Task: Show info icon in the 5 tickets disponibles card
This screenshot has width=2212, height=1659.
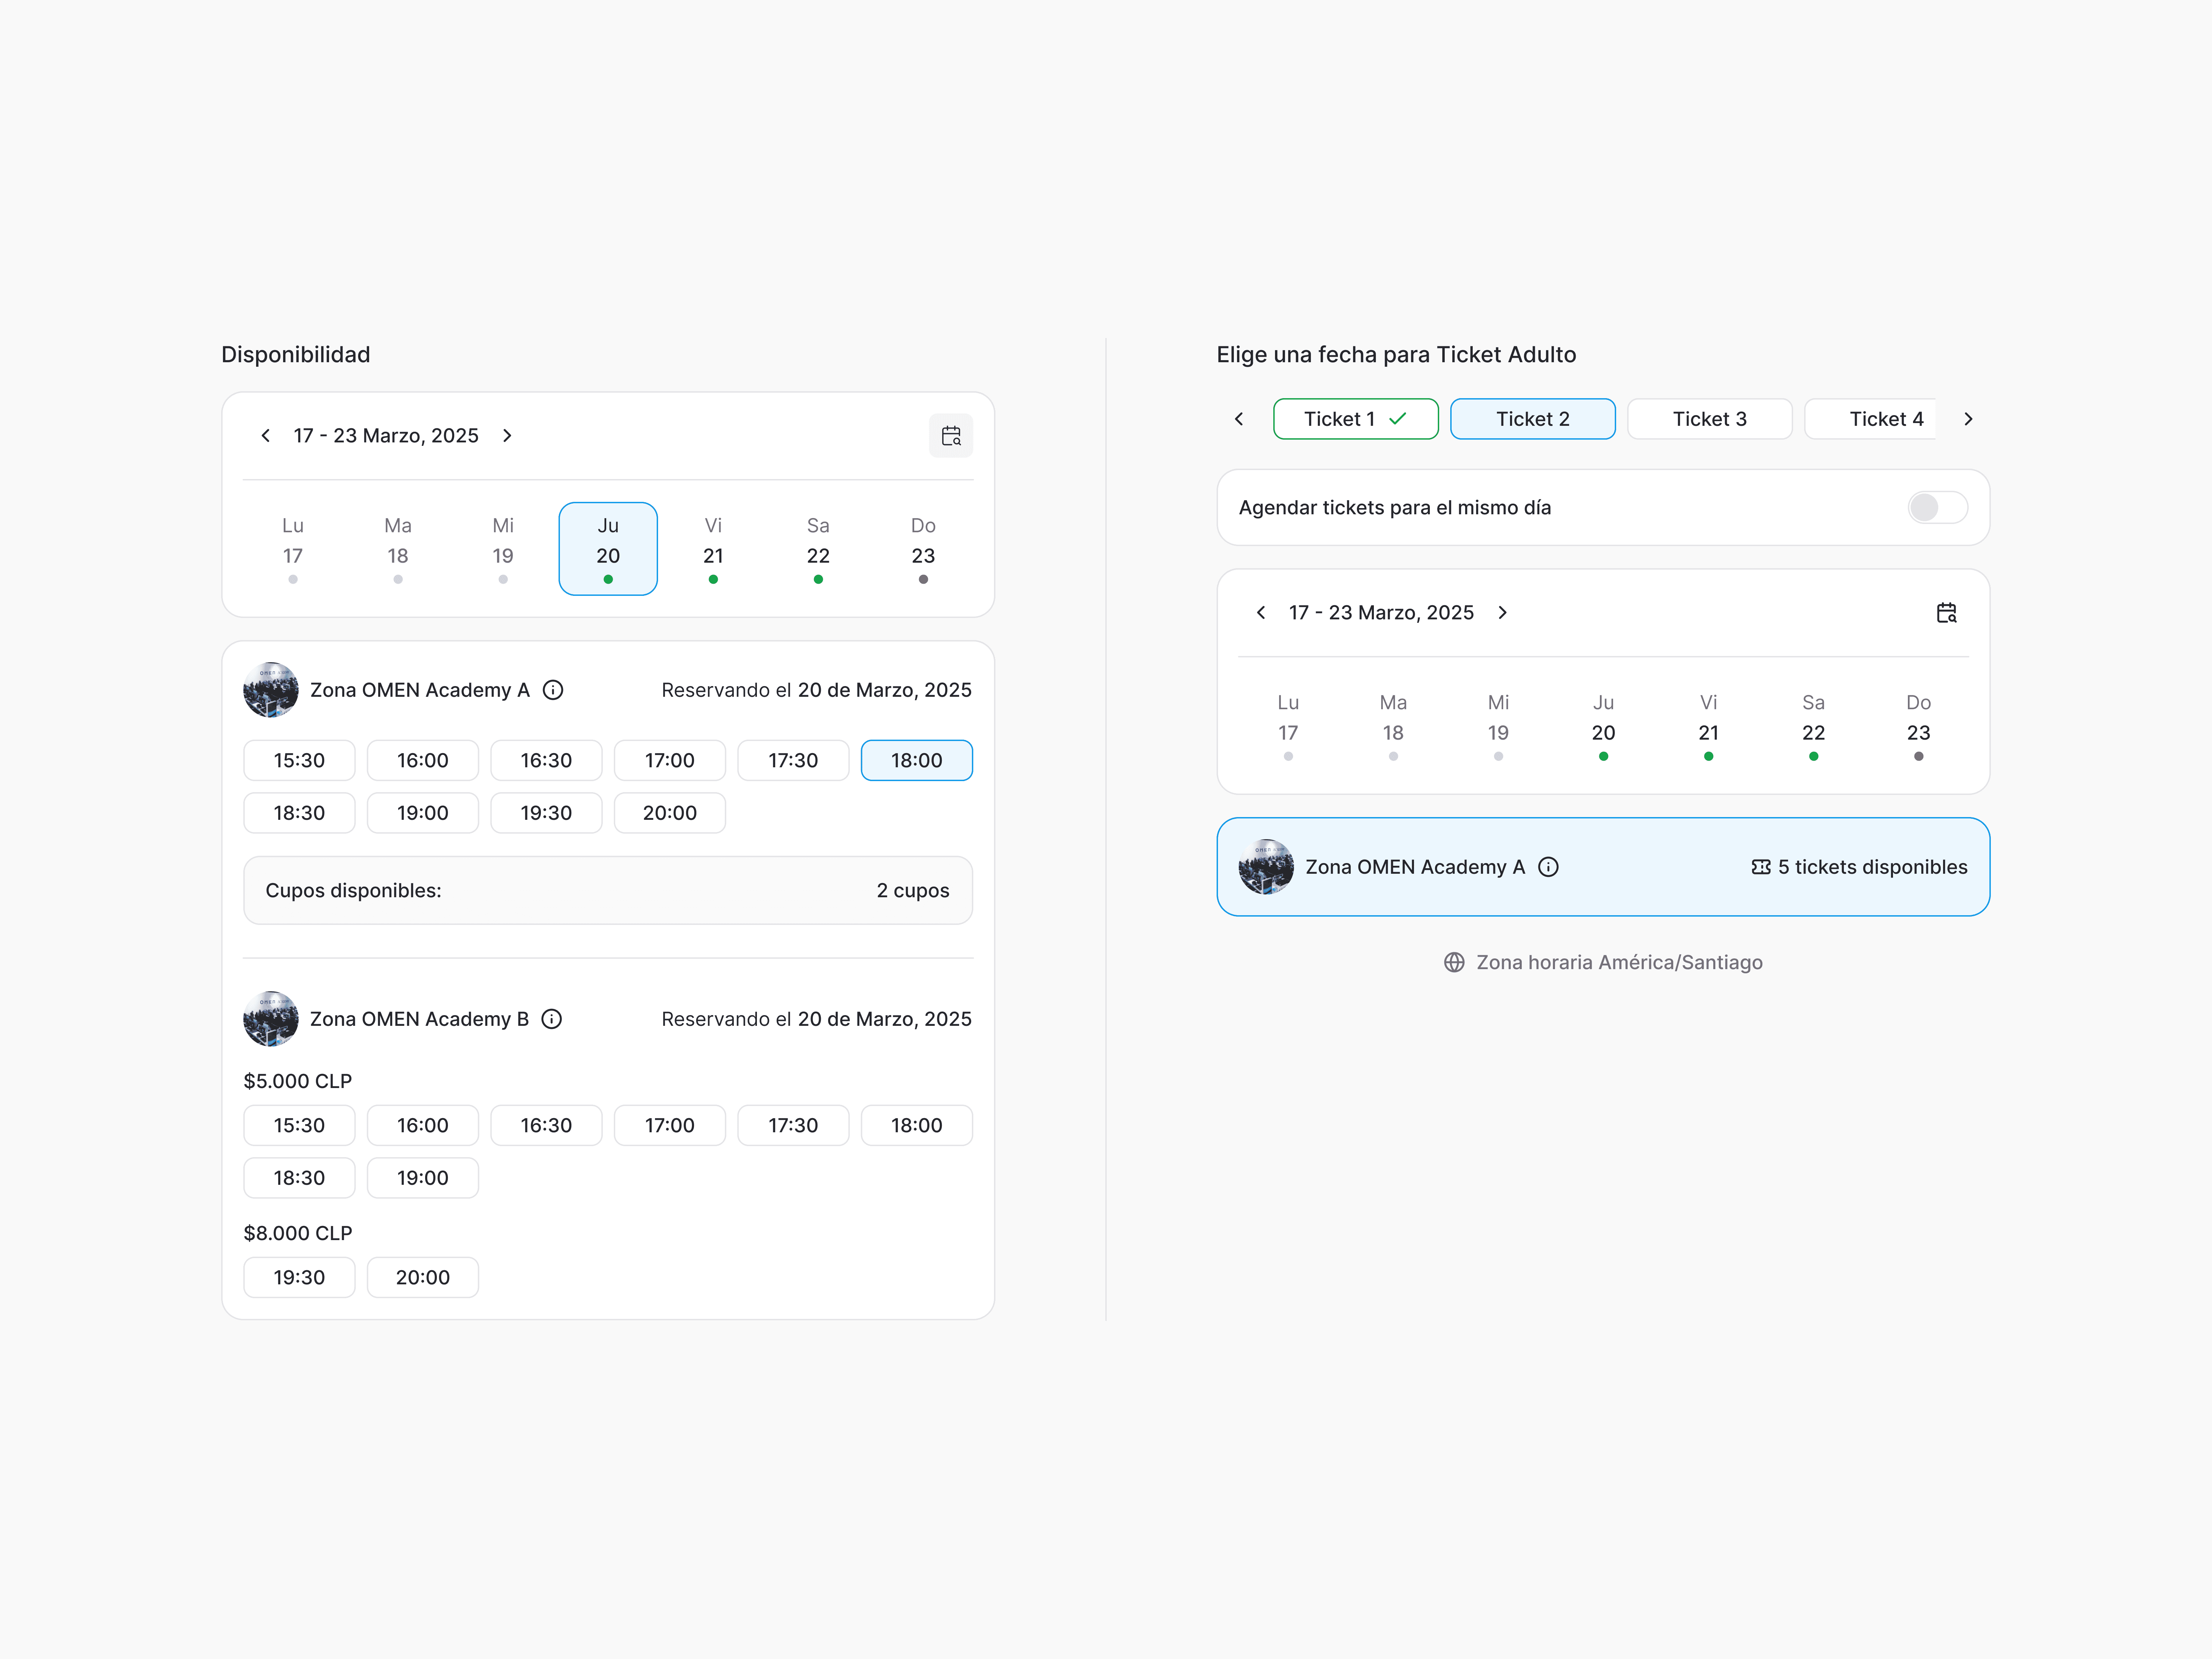Action: [1548, 867]
